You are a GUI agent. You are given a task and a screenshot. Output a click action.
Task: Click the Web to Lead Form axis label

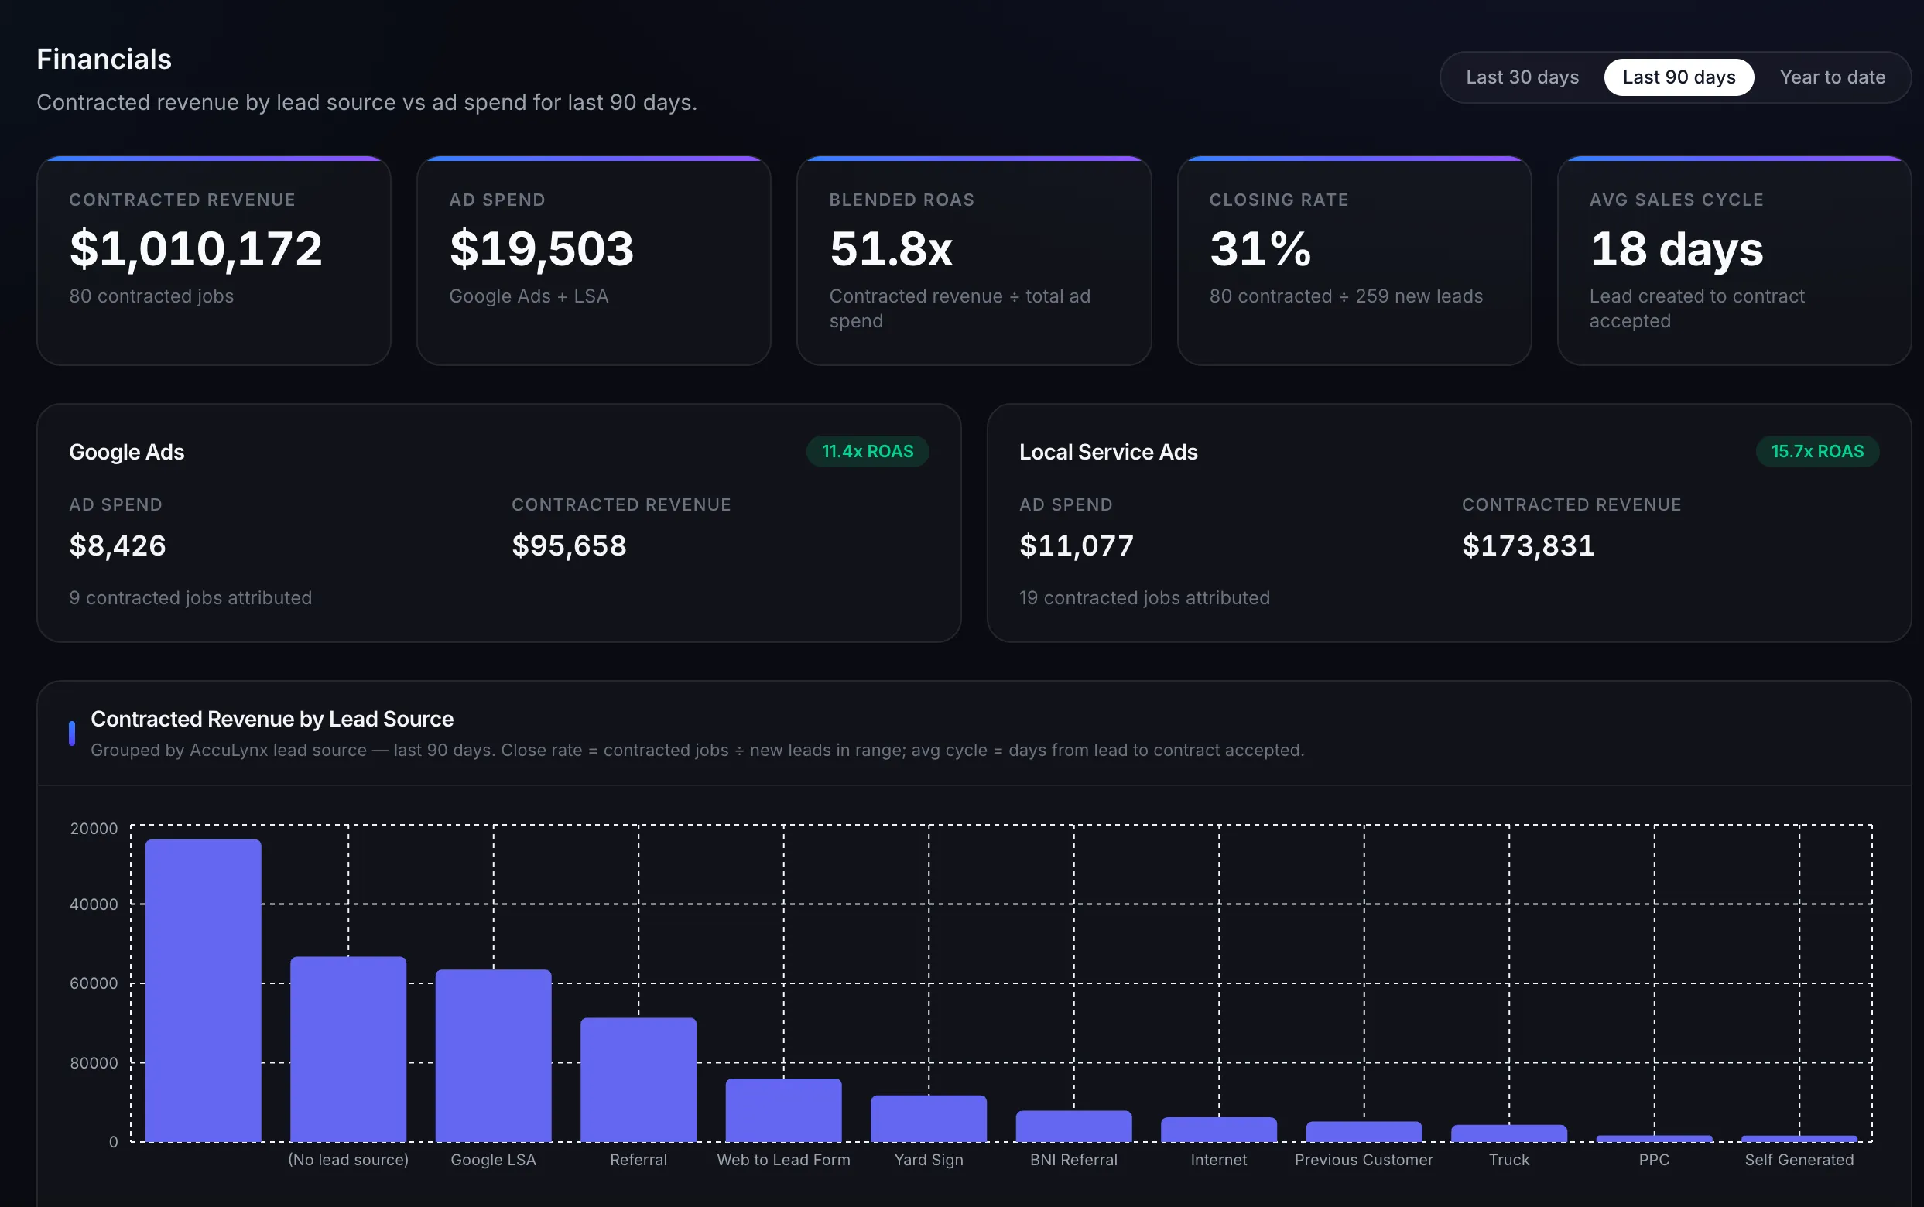(783, 1160)
